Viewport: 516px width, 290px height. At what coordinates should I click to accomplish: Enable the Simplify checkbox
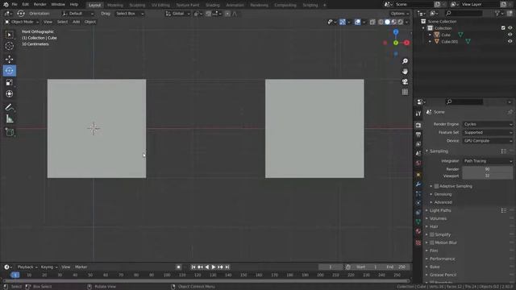(432, 234)
